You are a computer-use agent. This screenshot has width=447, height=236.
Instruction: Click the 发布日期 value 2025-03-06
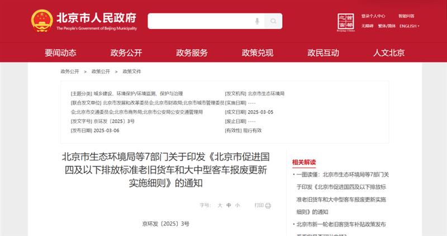[x=106, y=131]
